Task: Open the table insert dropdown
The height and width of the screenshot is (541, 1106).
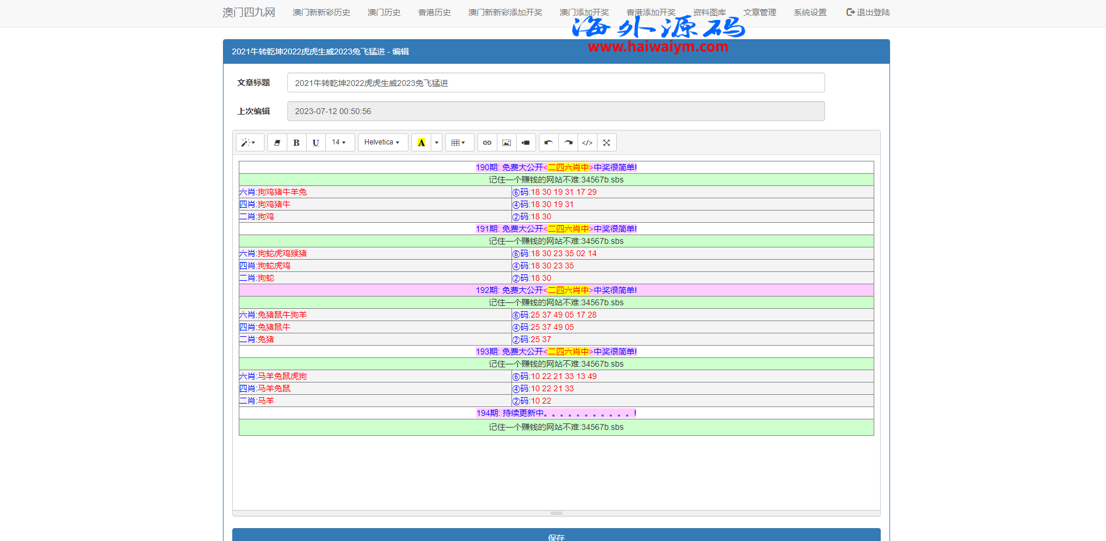Action: pos(459,143)
